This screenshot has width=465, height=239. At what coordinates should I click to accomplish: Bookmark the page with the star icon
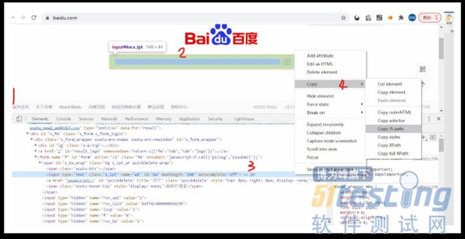point(344,18)
